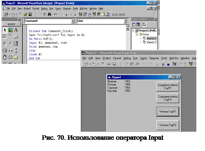Click View Code icon in Project Explorer

134,25
